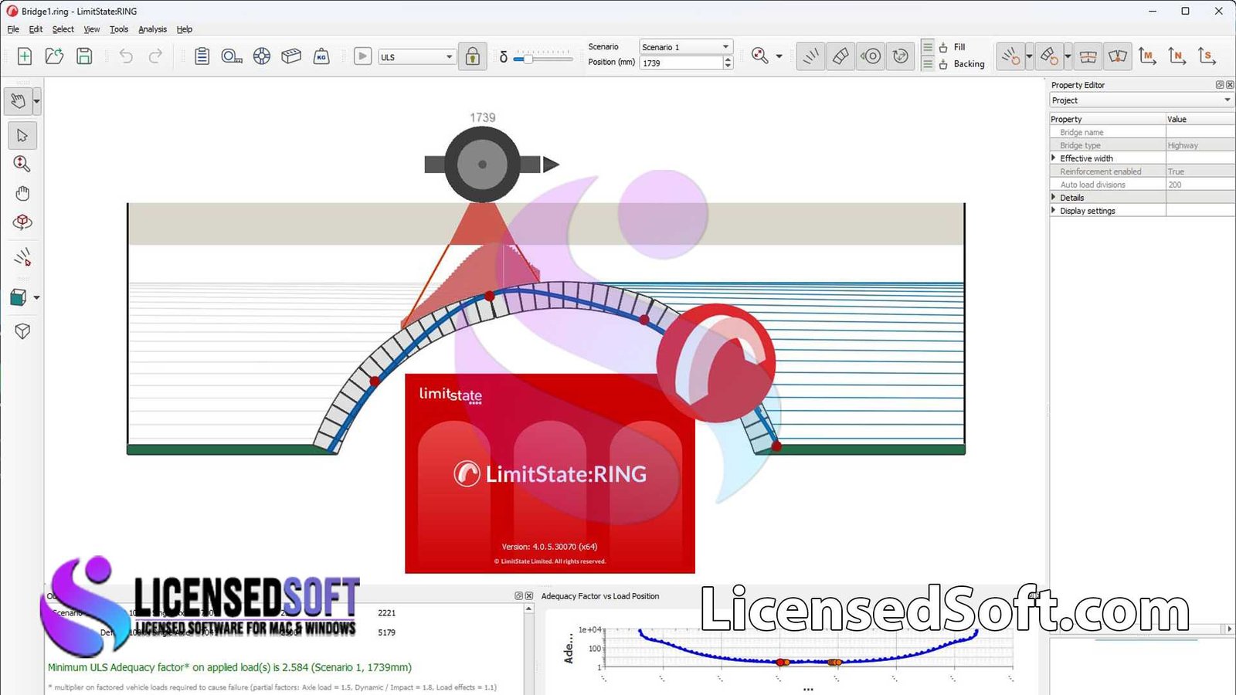Open the Edit menu
Screen dimensions: 1236x695
tap(36, 29)
